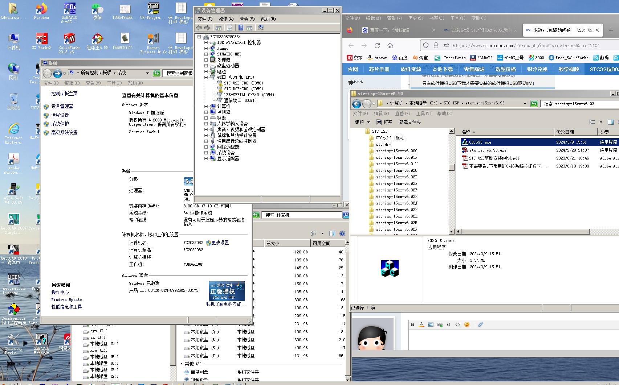
Task: Open a new Firefox tab with plus button
Action: (x=611, y=30)
